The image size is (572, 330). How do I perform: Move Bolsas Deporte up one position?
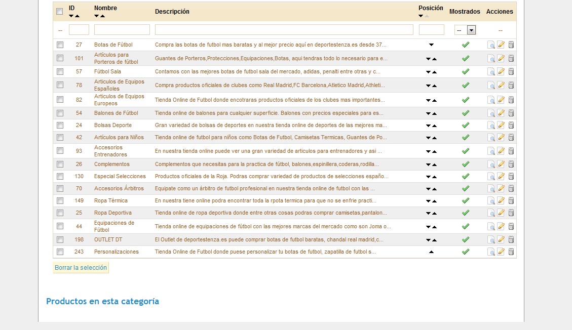[435, 126]
